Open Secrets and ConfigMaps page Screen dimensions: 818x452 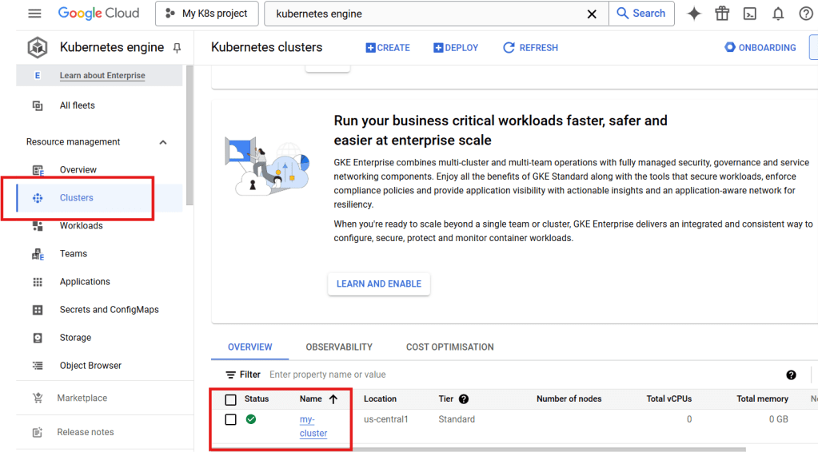[109, 310]
